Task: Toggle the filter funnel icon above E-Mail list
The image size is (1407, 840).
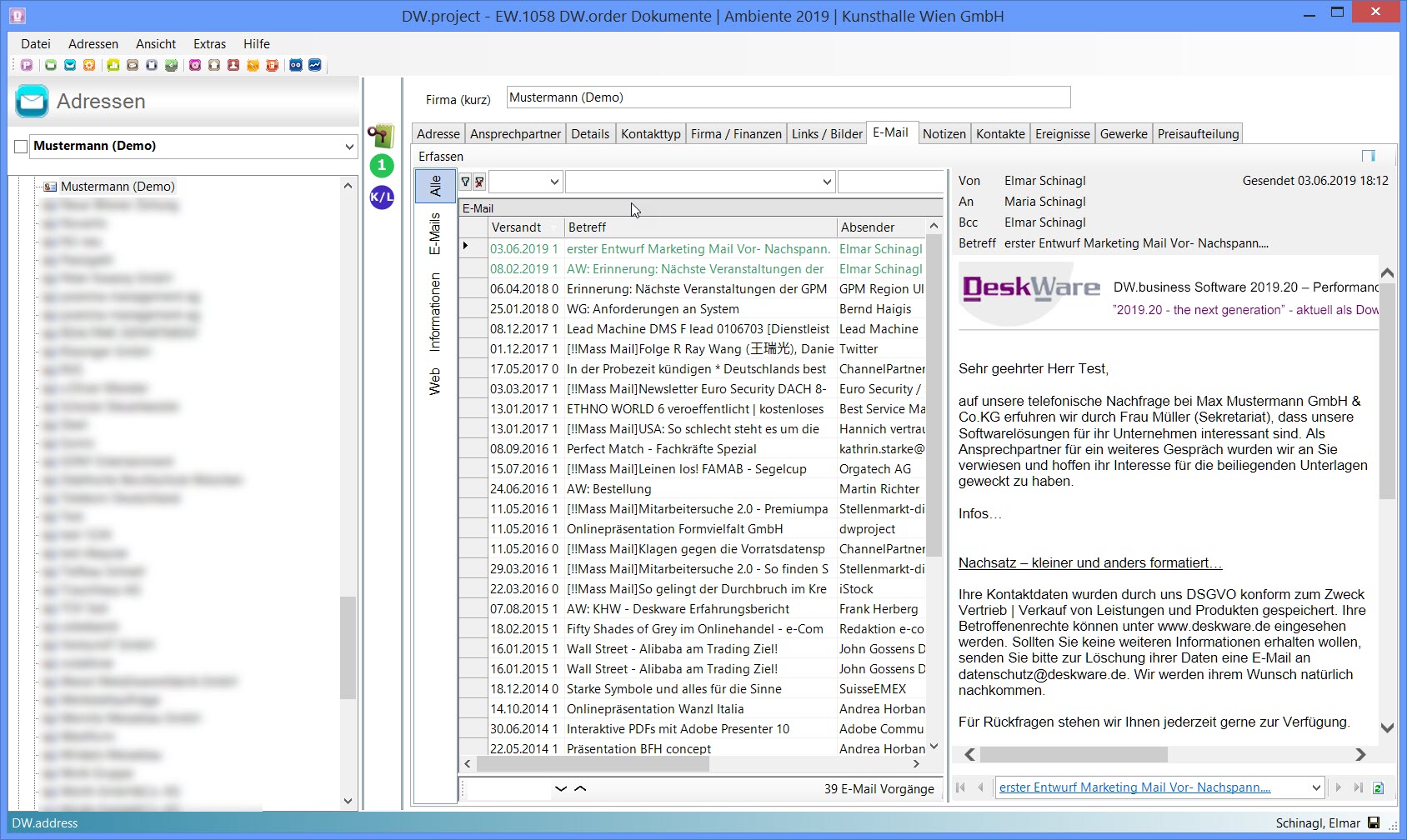Action: 466,182
